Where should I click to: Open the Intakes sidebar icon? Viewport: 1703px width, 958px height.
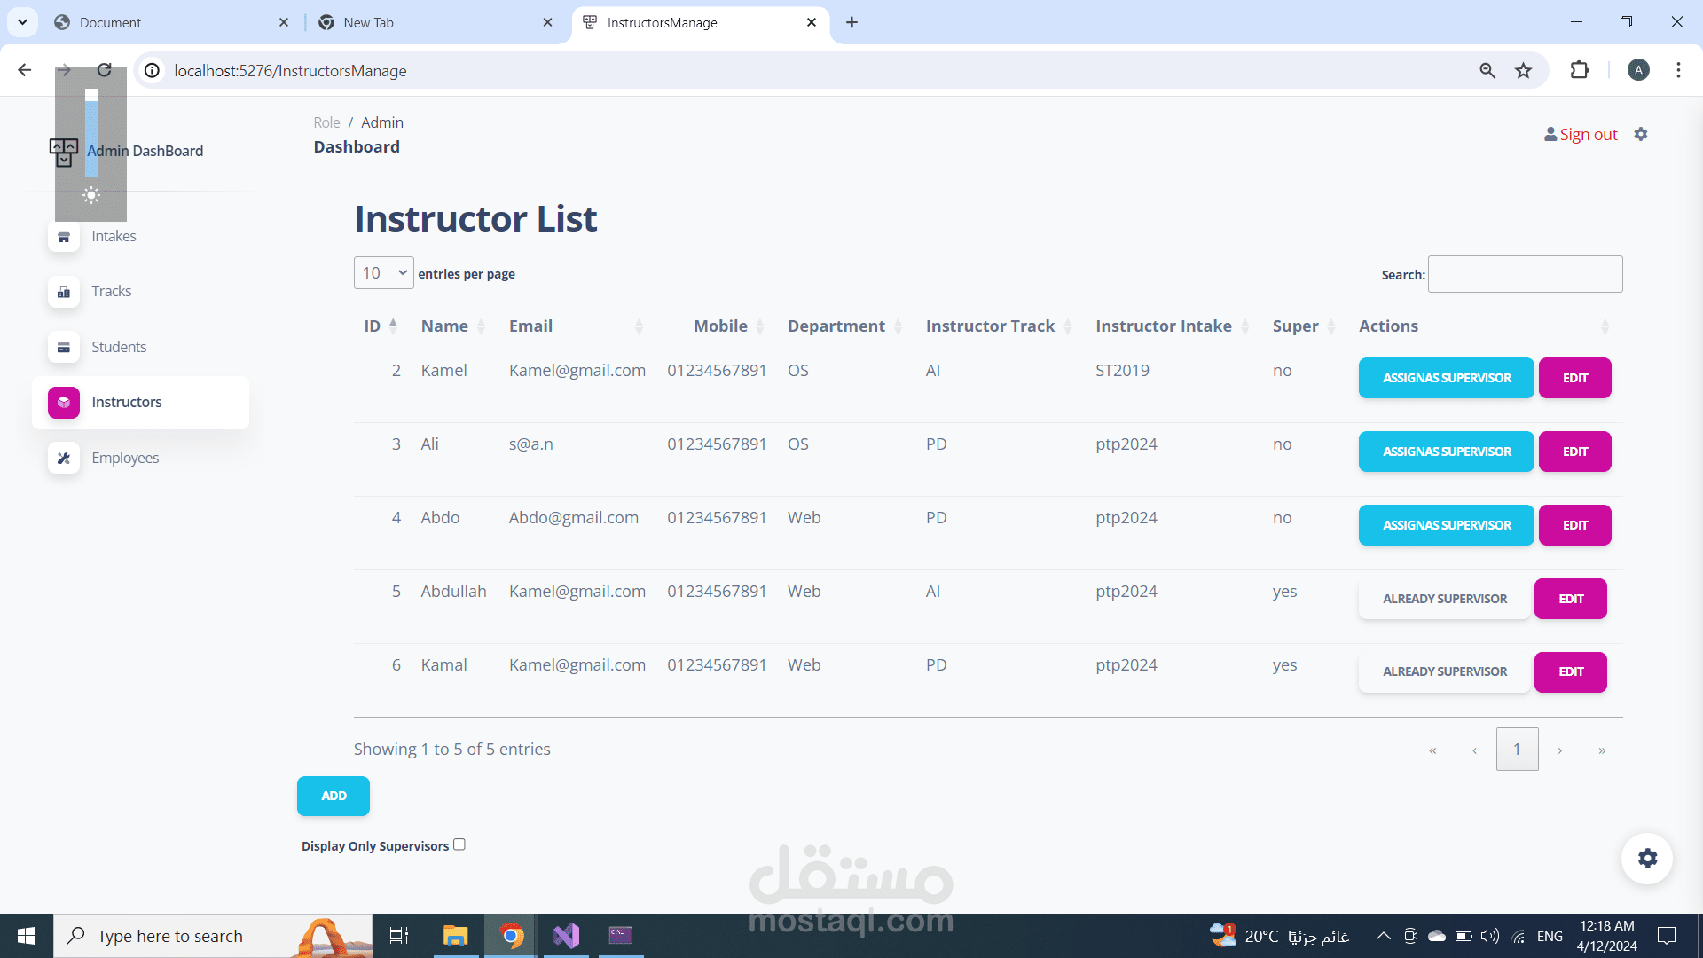pyautogui.click(x=64, y=237)
